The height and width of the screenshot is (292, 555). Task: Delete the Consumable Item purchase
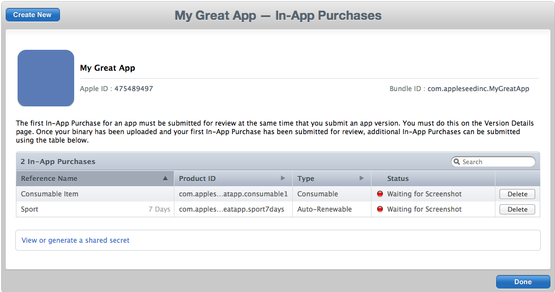tap(517, 194)
